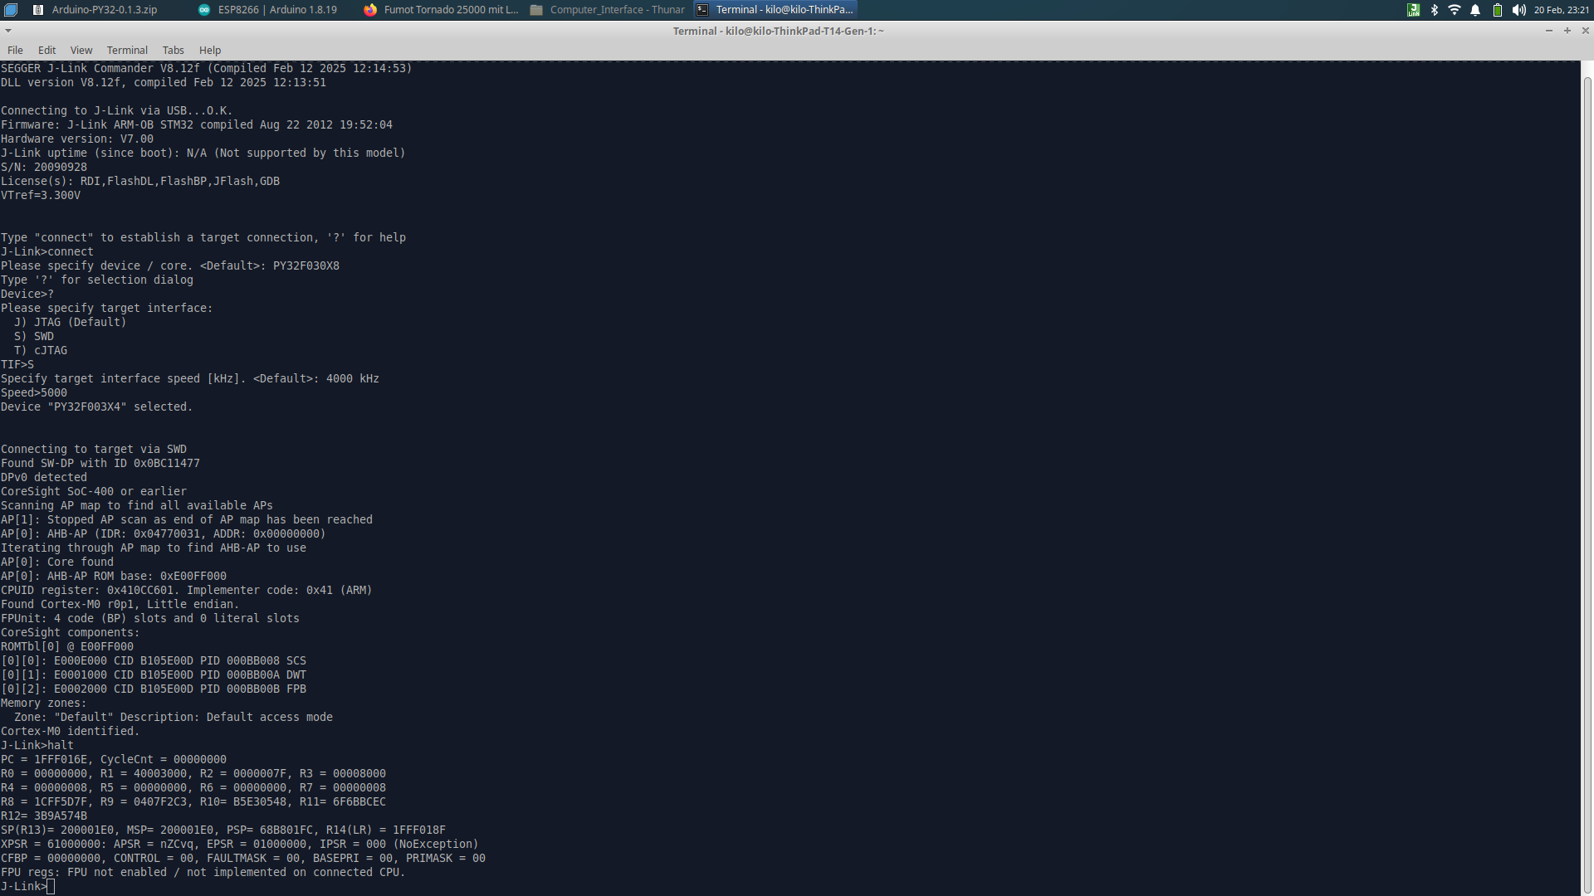This screenshot has width=1594, height=896.
Task: Click the 'FPU regs: FPU not enabled' line
Action: (203, 872)
